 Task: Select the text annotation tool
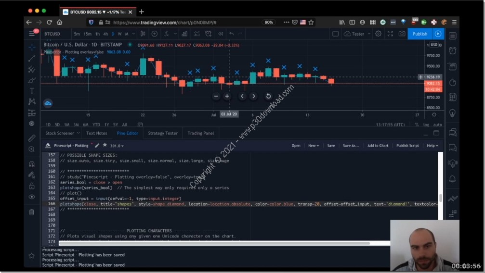[x=32, y=91]
